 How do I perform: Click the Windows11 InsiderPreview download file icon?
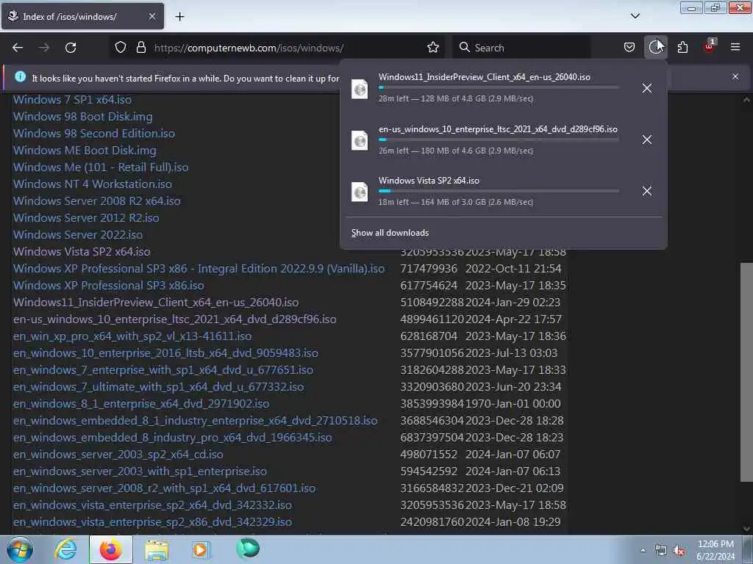pos(359,89)
